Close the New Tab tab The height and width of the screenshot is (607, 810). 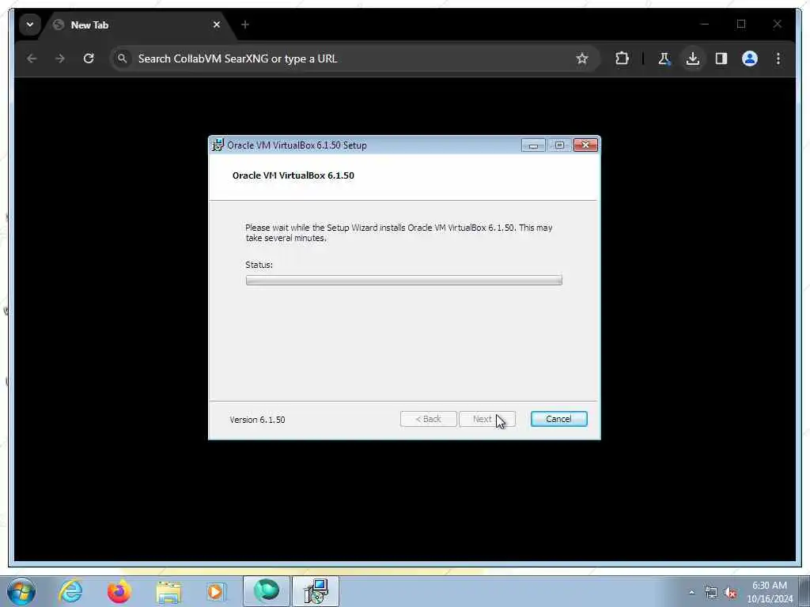click(x=217, y=25)
